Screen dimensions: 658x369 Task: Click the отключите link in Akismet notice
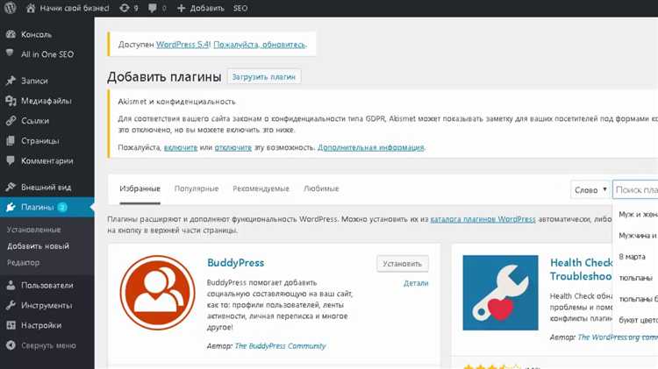tap(232, 147)
